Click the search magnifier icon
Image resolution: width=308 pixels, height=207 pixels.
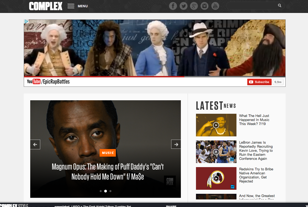tap(280, 6)
